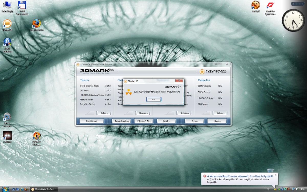Select the FarCry2 desktop shortcut
307x192 pixels.
click(x=256, y=6)
